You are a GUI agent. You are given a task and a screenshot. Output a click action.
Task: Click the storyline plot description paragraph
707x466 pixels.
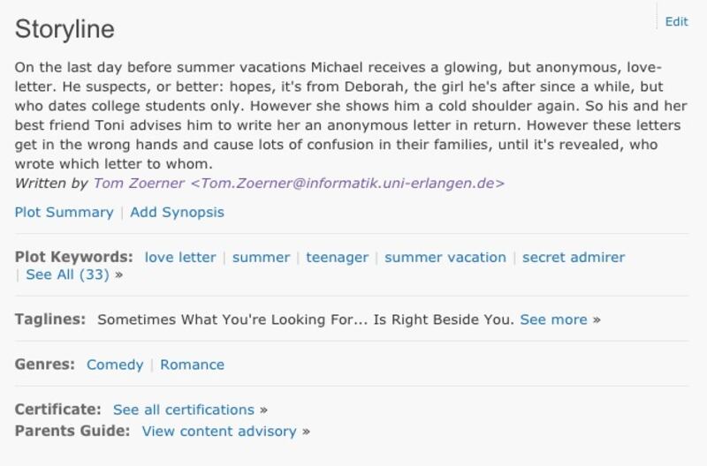336,116
